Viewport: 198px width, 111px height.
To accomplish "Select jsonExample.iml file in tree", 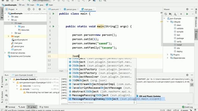I will (21, 40).
